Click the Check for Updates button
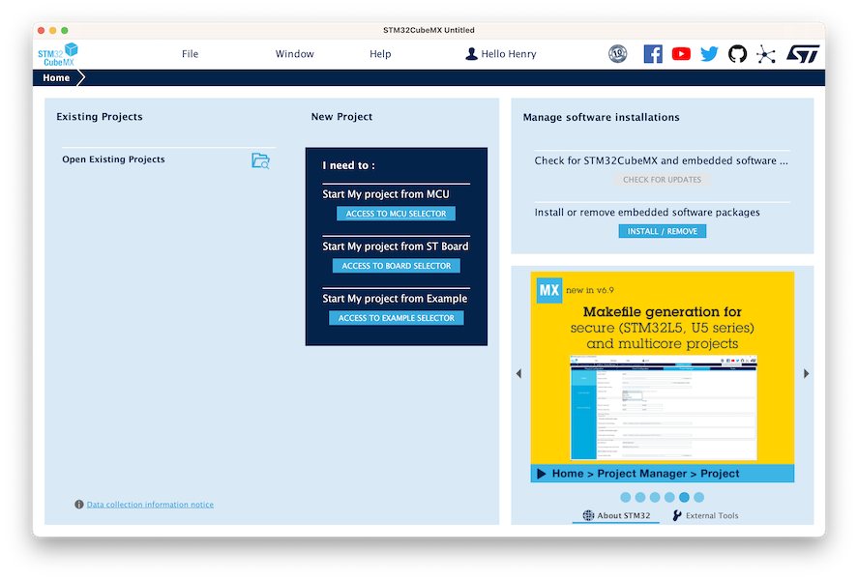Image resolution: width=858 pixels, height=580 pixels. click(x=662, y=179)
